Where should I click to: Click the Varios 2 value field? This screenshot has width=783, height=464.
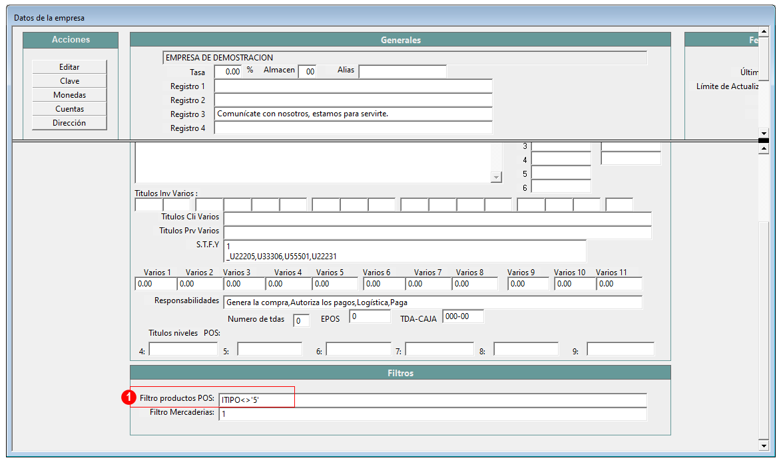199,284
